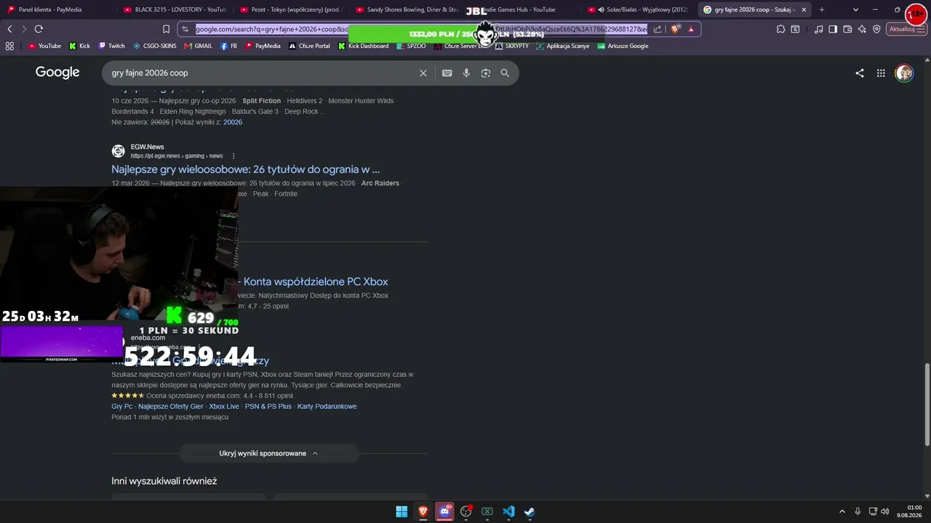931x523 pixels.
Task: Open the Cfx.re Portal bookmark
Action: 309,46
